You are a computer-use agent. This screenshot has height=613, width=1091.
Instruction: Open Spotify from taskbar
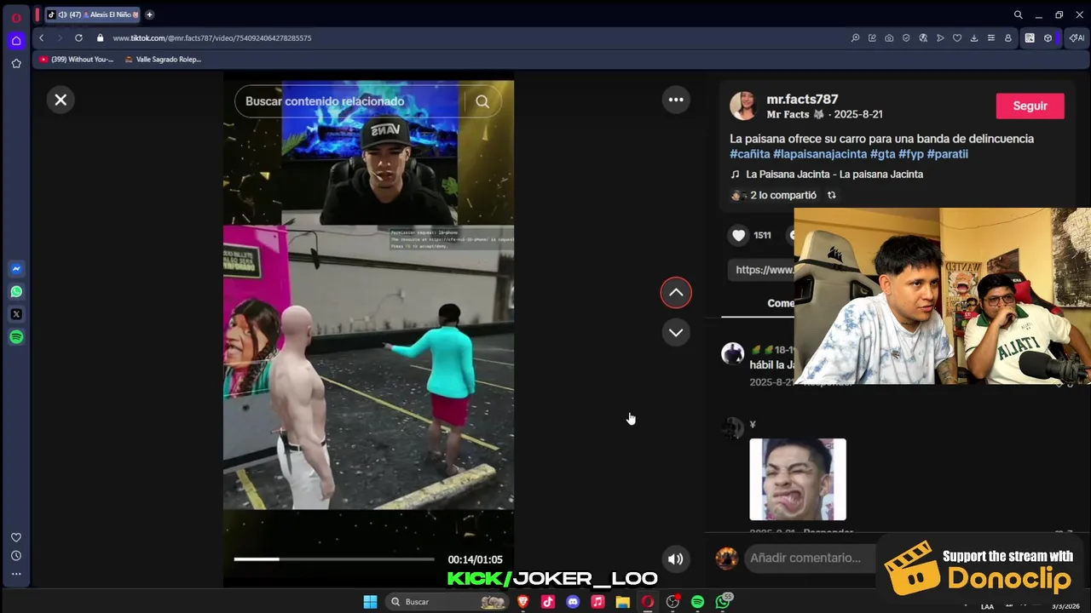pyautogui.click(x=697, y=602)
